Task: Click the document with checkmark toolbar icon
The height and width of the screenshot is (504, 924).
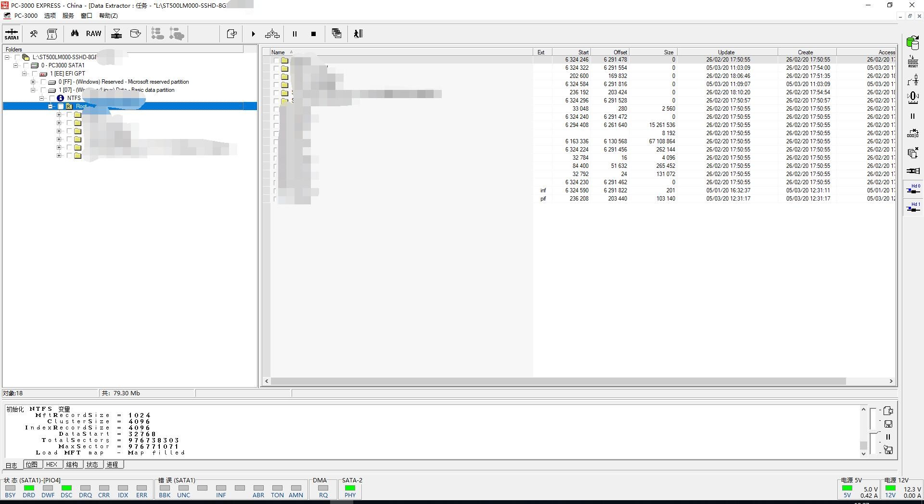Action: pos(231,34)
